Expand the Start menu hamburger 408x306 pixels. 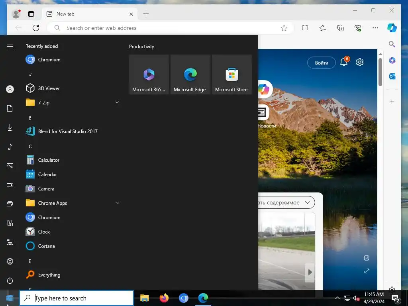point(10,46)
